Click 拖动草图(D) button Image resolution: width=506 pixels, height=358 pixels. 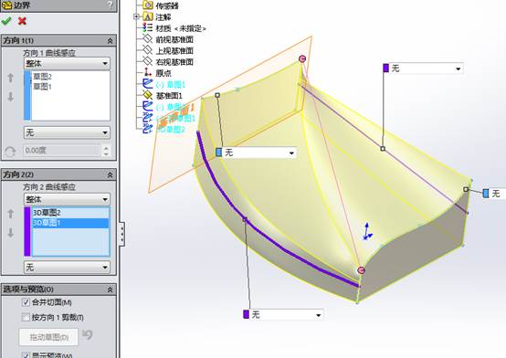click(x=48, y=337)
